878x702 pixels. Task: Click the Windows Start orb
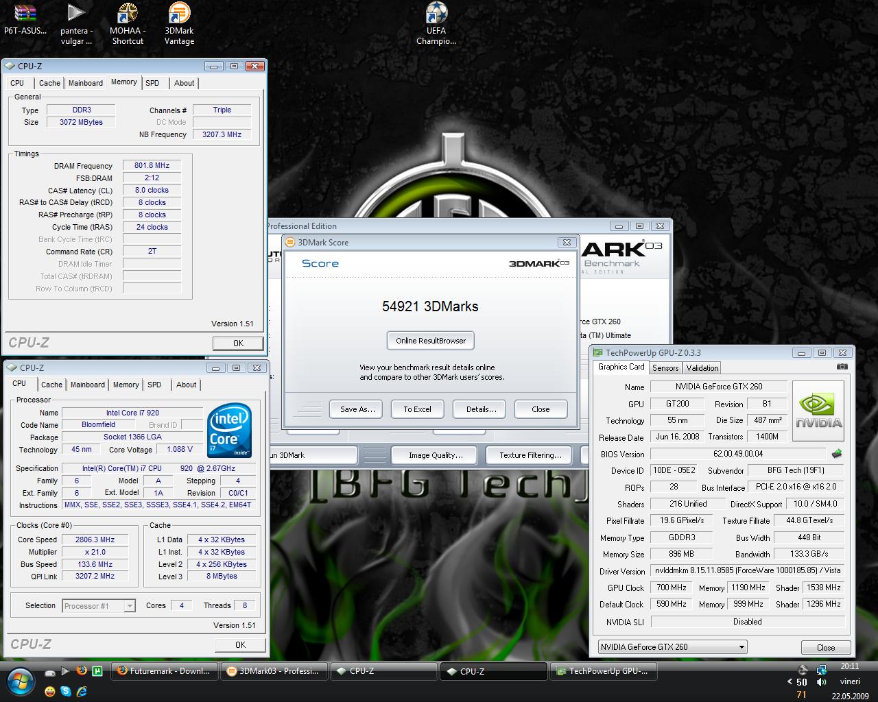[21, 680]
